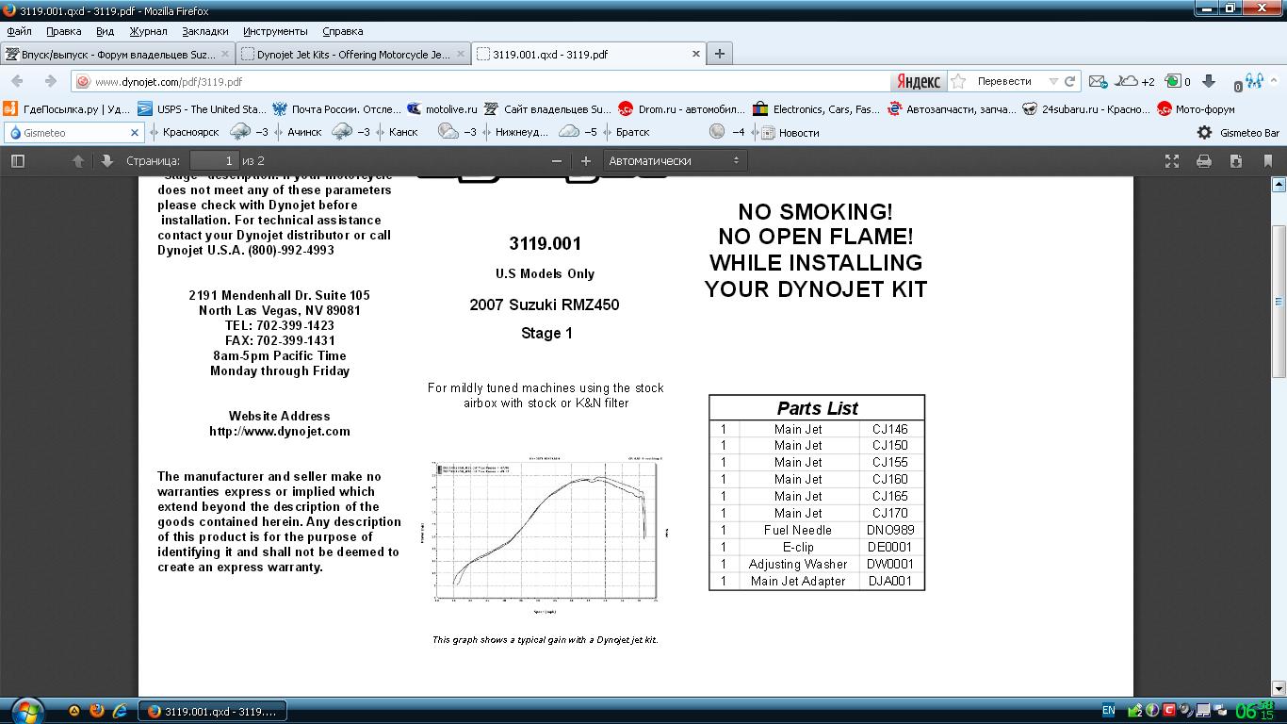The width and height of the screenshot is (1287, 724).
Task: Close the 3119.001.qxd PDF tab
Action: [696, 55]
